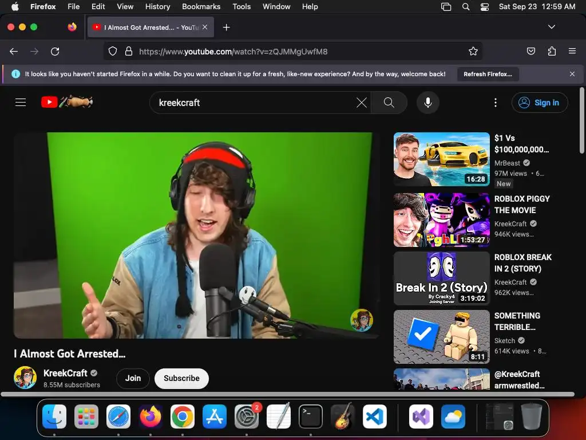The image size is (586, 440).
Task: Open Terminal from the Dock
Action: [x=311, y=417]
